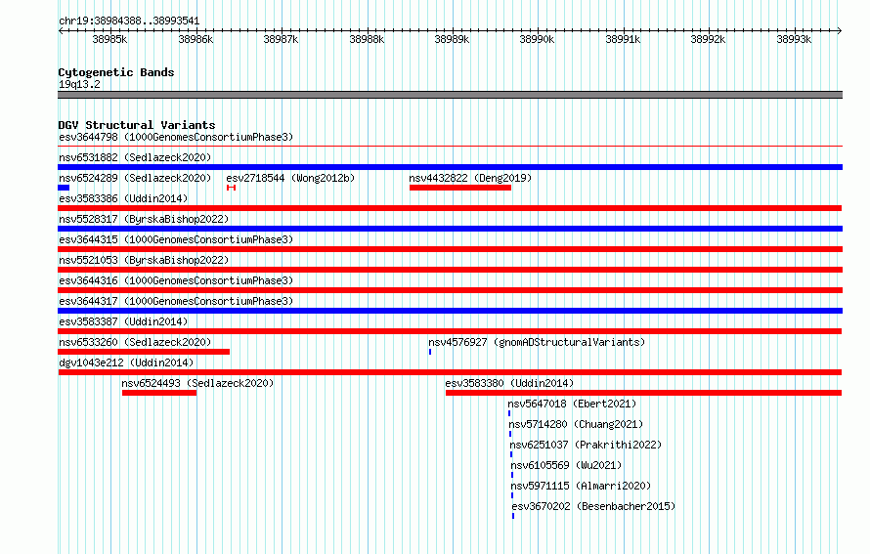
Task: Click the red bracket glyph under esv2718544
Action: tap(232, 188)
